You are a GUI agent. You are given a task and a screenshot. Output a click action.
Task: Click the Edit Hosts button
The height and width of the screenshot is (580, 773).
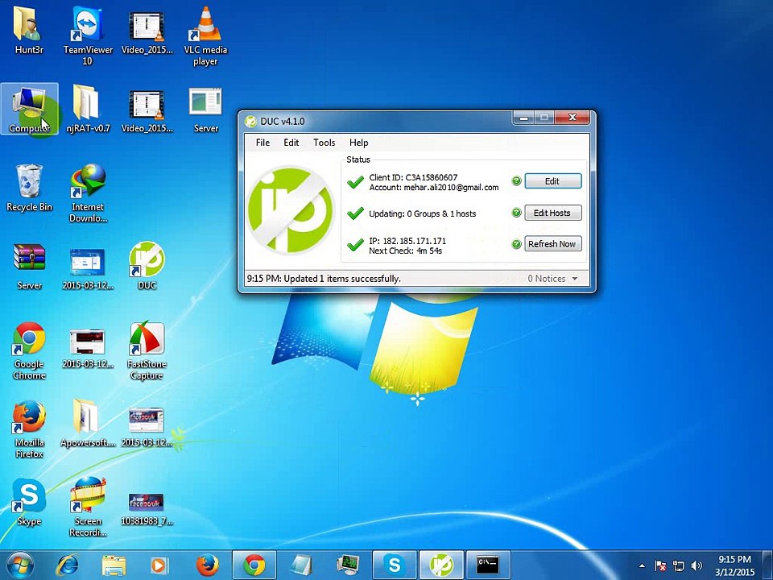[552, 213]
